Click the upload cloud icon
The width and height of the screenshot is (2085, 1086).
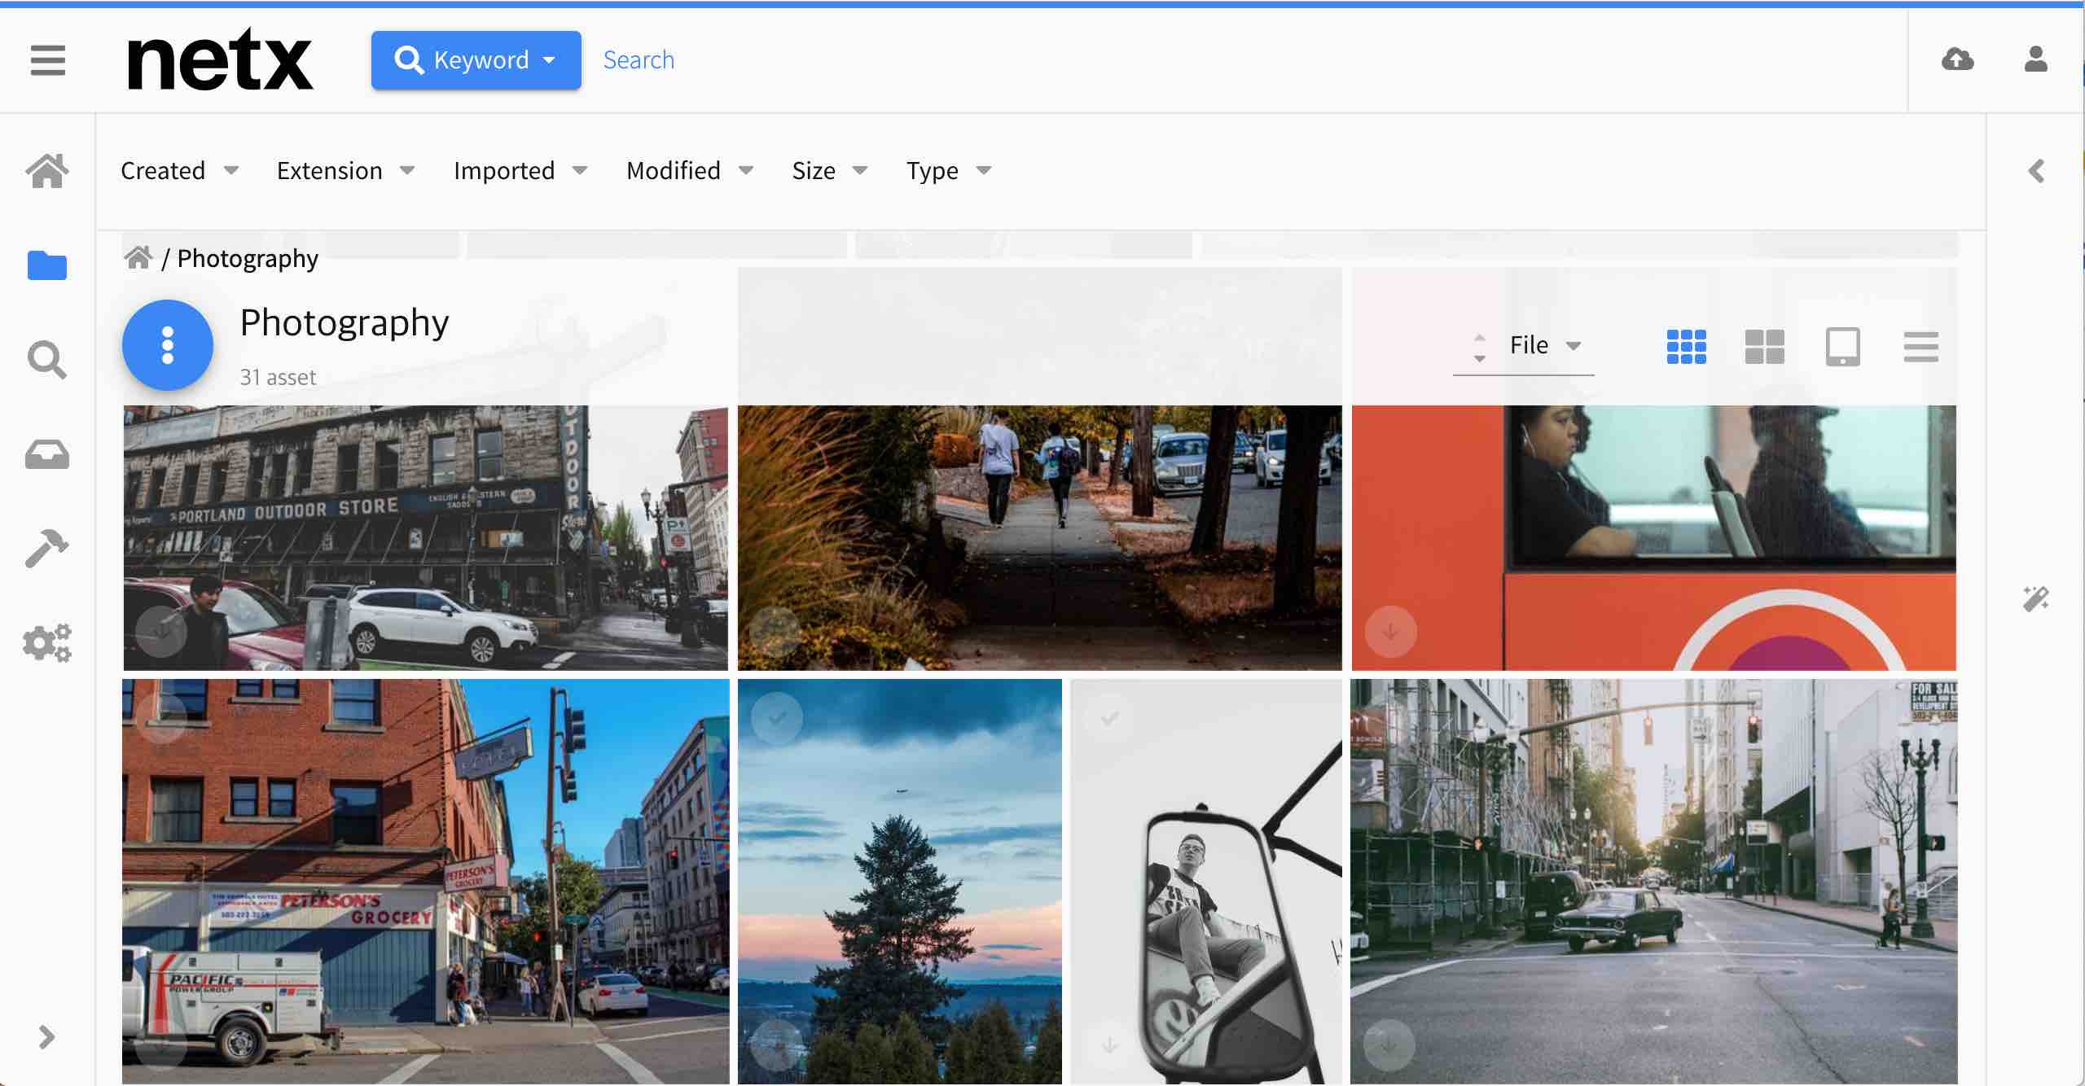[x=1957, y=59]
